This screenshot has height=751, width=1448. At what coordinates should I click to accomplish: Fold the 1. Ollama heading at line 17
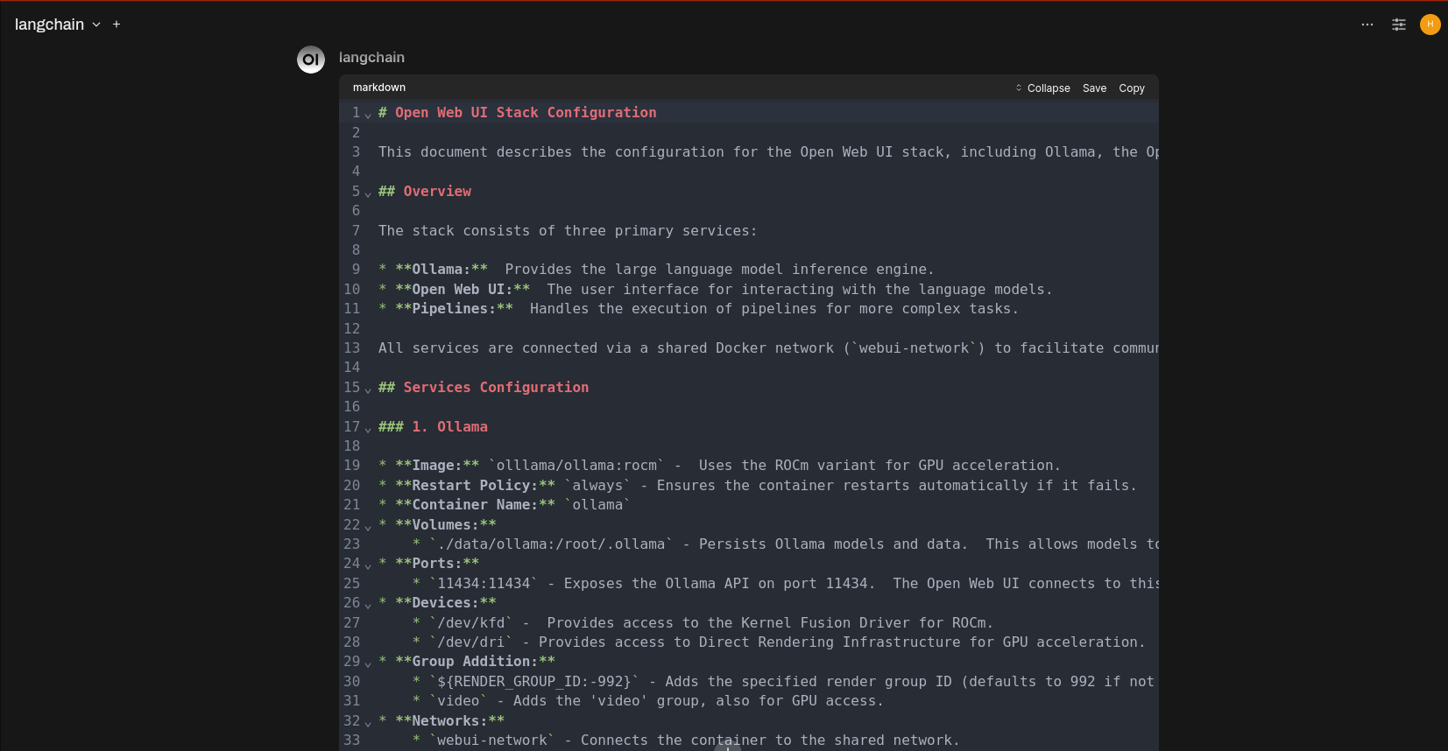[x=368, y=428]
